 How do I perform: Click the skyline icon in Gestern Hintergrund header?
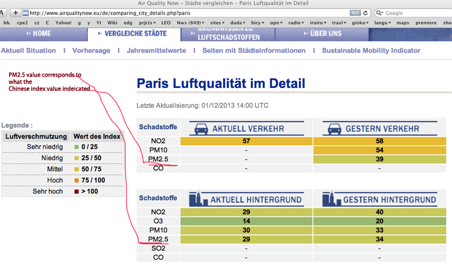[331, 199]
